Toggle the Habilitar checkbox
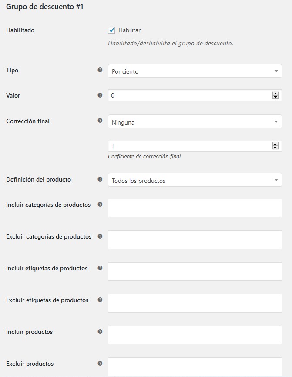 pos(112,30)
